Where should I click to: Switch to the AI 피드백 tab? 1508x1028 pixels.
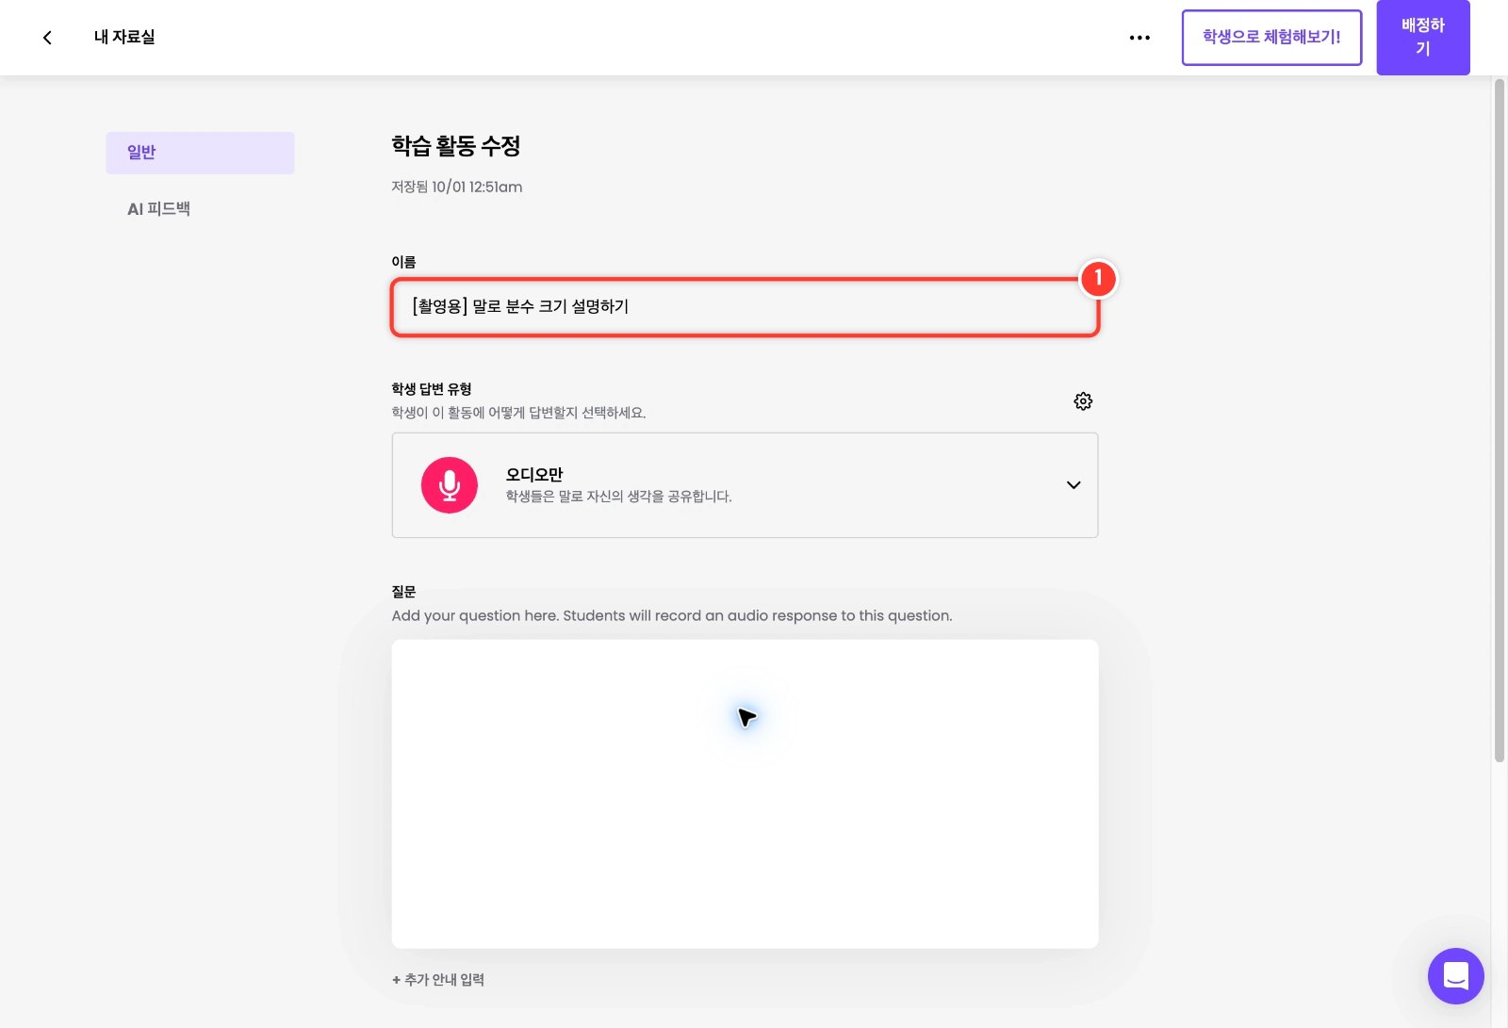pos(158,209)
